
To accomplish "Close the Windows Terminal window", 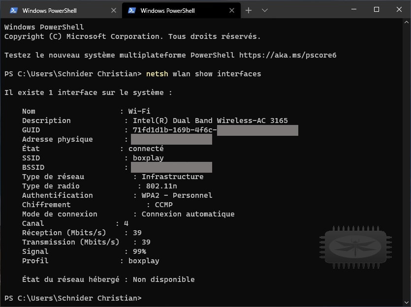I will 399,9.
